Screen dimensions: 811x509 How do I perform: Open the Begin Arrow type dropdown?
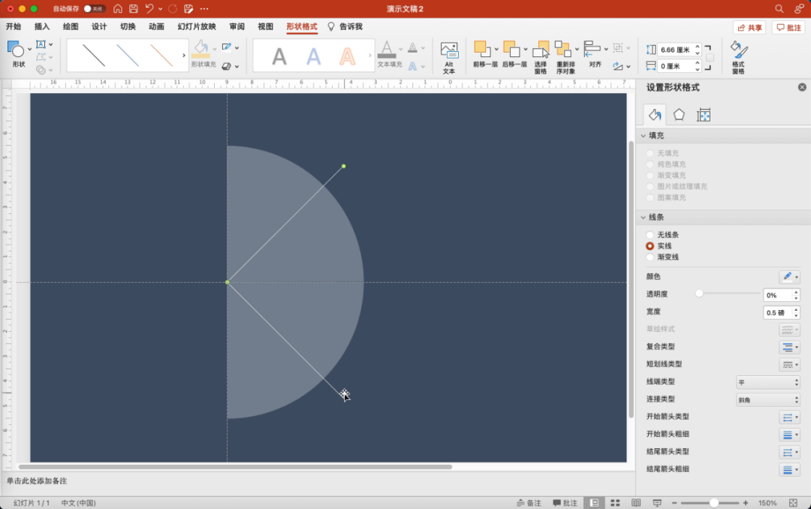coord(790,417)
